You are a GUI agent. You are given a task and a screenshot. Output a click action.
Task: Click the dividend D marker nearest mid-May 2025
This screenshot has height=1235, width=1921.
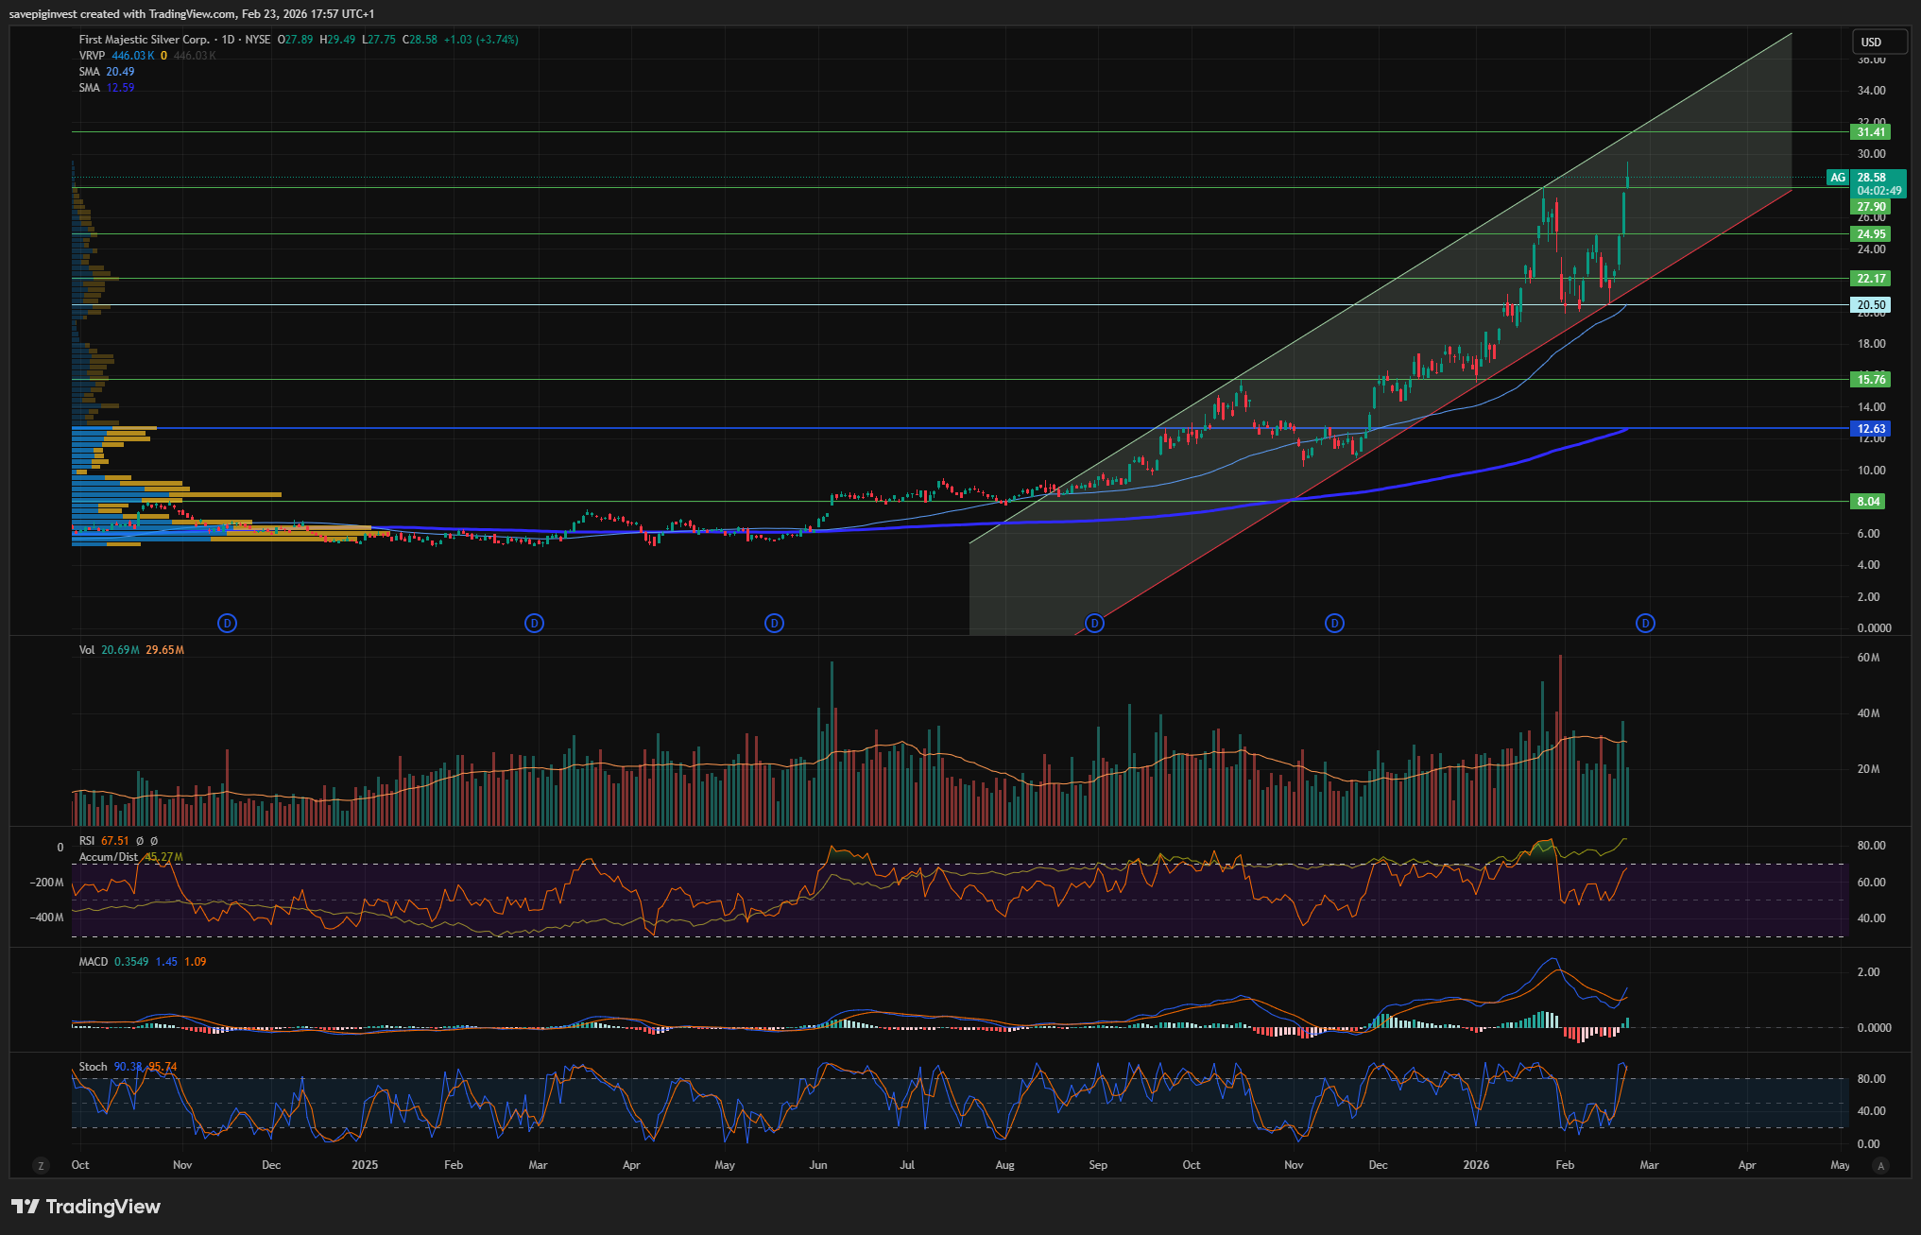pos(774,624)
